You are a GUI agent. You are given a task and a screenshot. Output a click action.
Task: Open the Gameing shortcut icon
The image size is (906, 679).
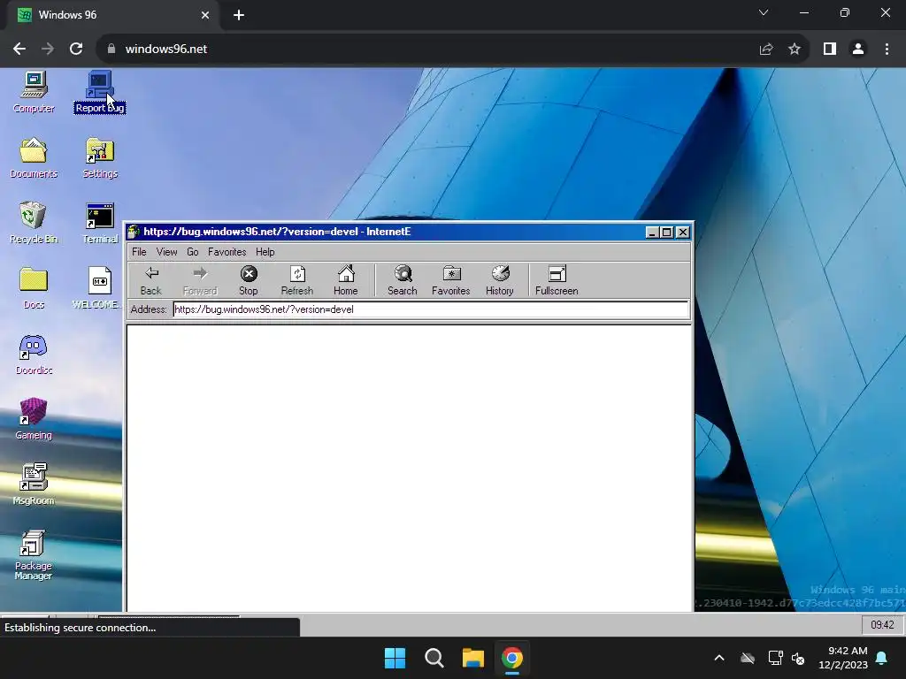(x=34, y=419)
